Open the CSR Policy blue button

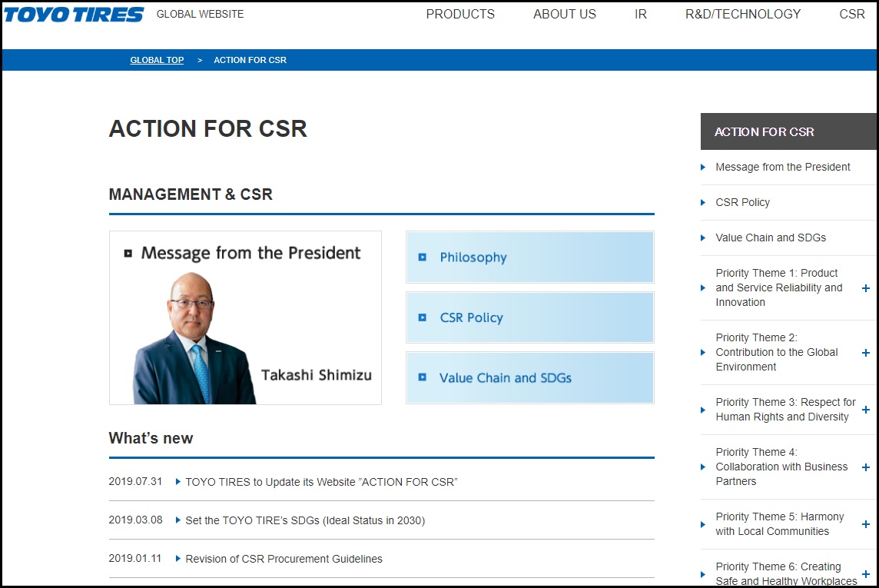(529, 317)
